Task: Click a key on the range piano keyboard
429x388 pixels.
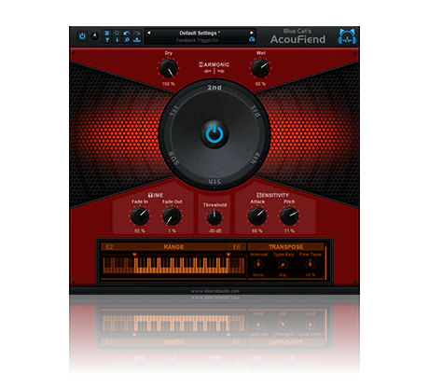Action: tap(174, 266)
